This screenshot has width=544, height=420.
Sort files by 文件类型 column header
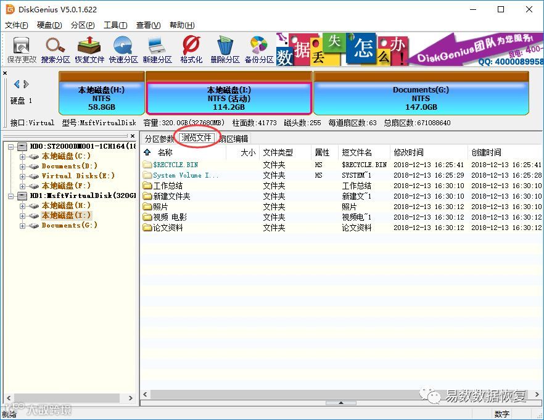(x=285, y=152)
